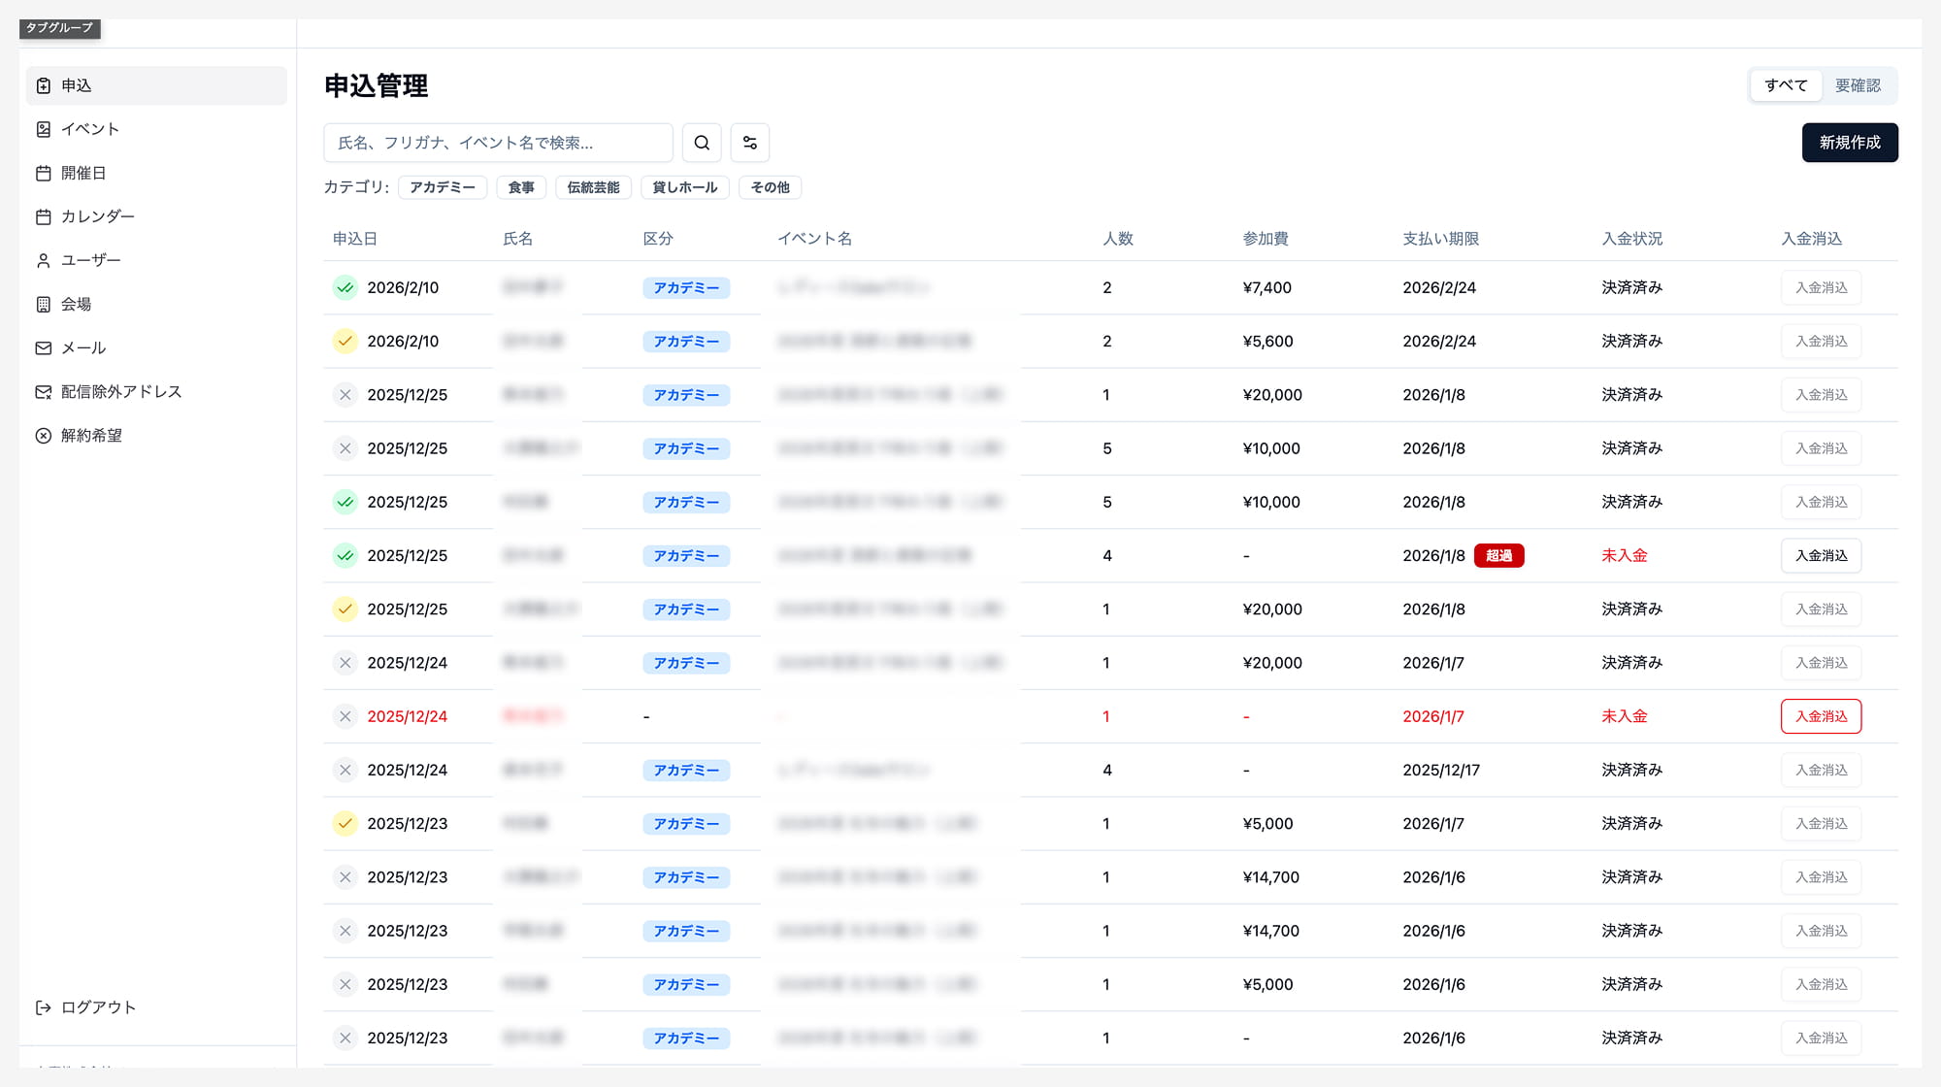Open the filter settings sliders icon
Screen dimensions: 1941x1087
pos(749,143)
